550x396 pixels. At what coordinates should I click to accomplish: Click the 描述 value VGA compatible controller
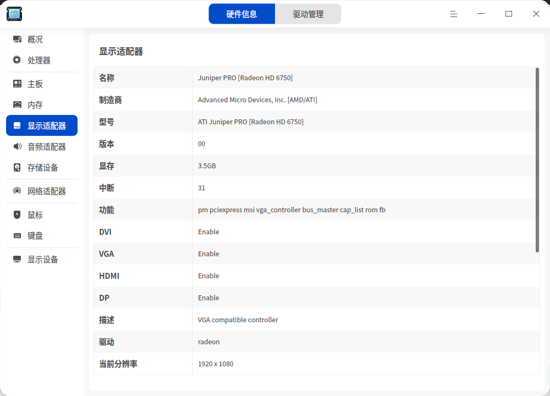pyautogui.click(x=238, y=320)
